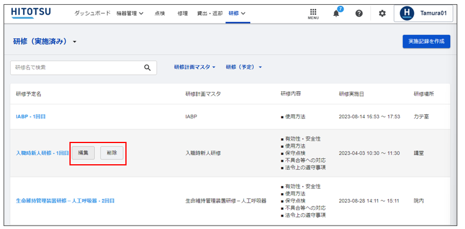Viewport: 465px width, 229px height.
Task: Open 生命維持管理装置研修 – 人工呼吸器 - 2回目 link
Action: pyautogui.click(x=65, y=201)
